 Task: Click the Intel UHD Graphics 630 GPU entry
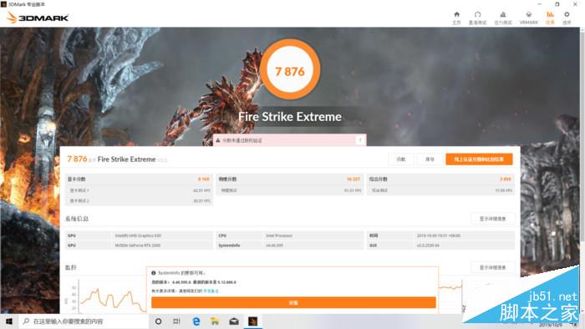[139, 235]
